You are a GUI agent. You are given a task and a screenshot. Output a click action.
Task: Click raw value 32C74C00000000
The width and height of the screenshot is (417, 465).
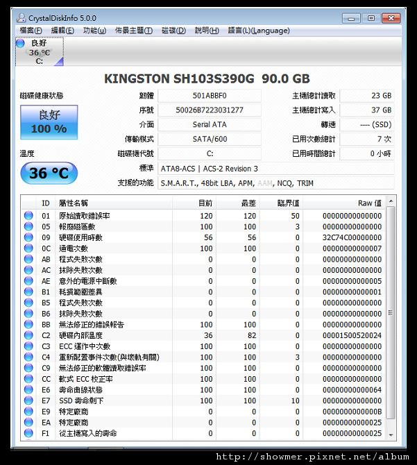click(352, 237)
